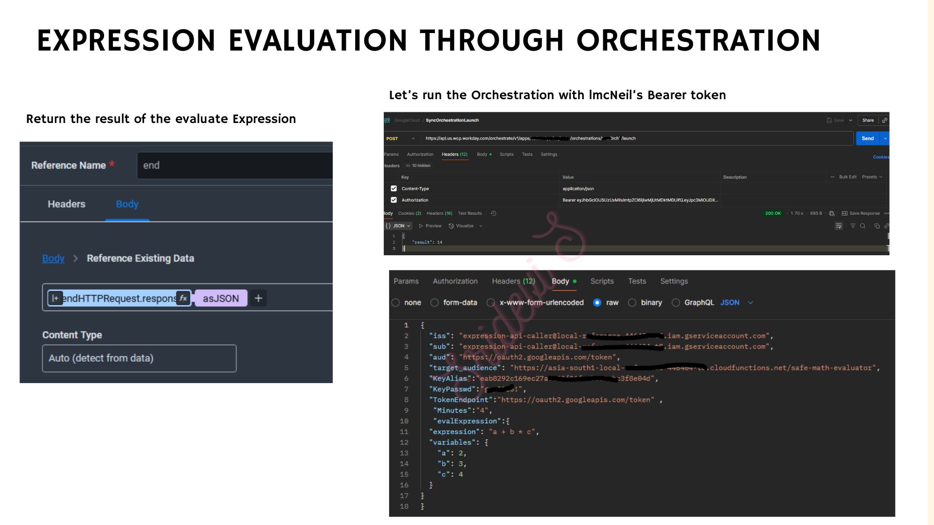Select the none body radio button
The width and height of the screenshot is (934, 525).
(x=395, y=302)
